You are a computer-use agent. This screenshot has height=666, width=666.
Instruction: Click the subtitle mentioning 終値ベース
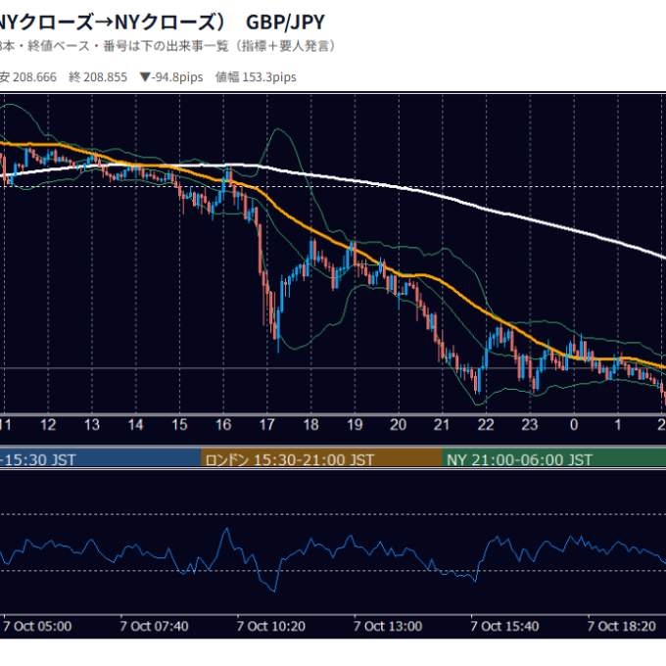click(167, 46)
